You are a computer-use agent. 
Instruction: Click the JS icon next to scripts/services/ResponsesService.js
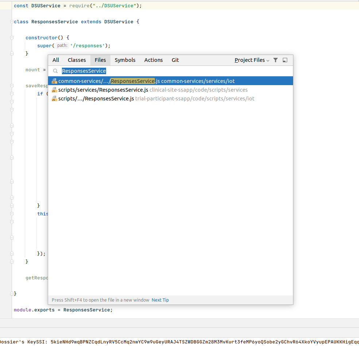pyautogui.click(x=54, y=90)
